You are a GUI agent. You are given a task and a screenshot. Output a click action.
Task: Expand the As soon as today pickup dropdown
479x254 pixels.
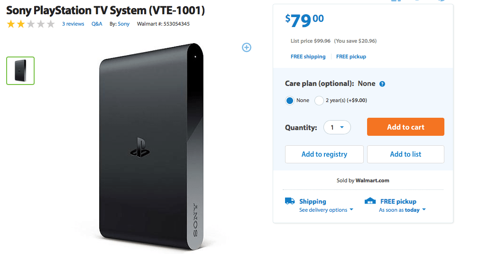coord(402,210)
